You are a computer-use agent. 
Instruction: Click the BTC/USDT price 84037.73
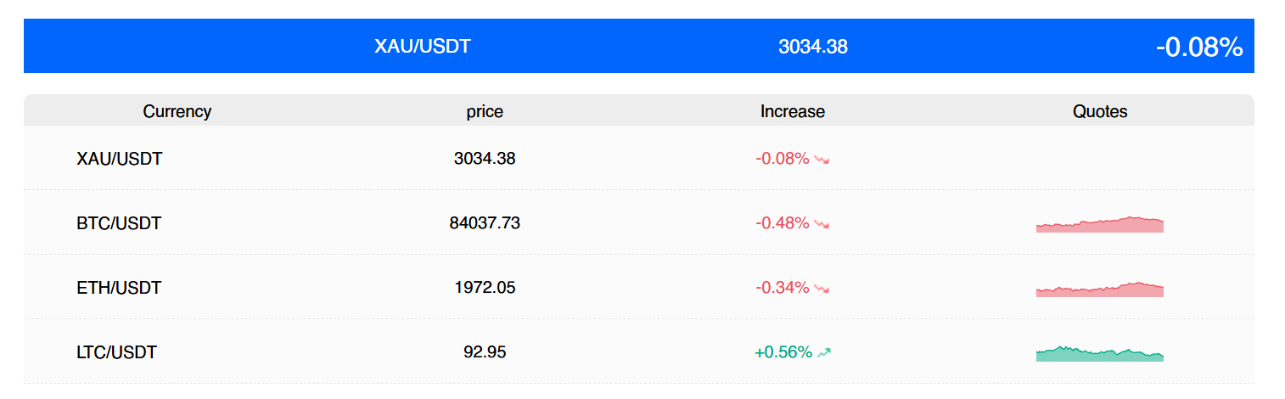point(485,224)
